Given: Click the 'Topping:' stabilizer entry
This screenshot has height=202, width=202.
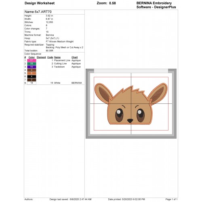Looking at the screenshot, I should [50, 45].
